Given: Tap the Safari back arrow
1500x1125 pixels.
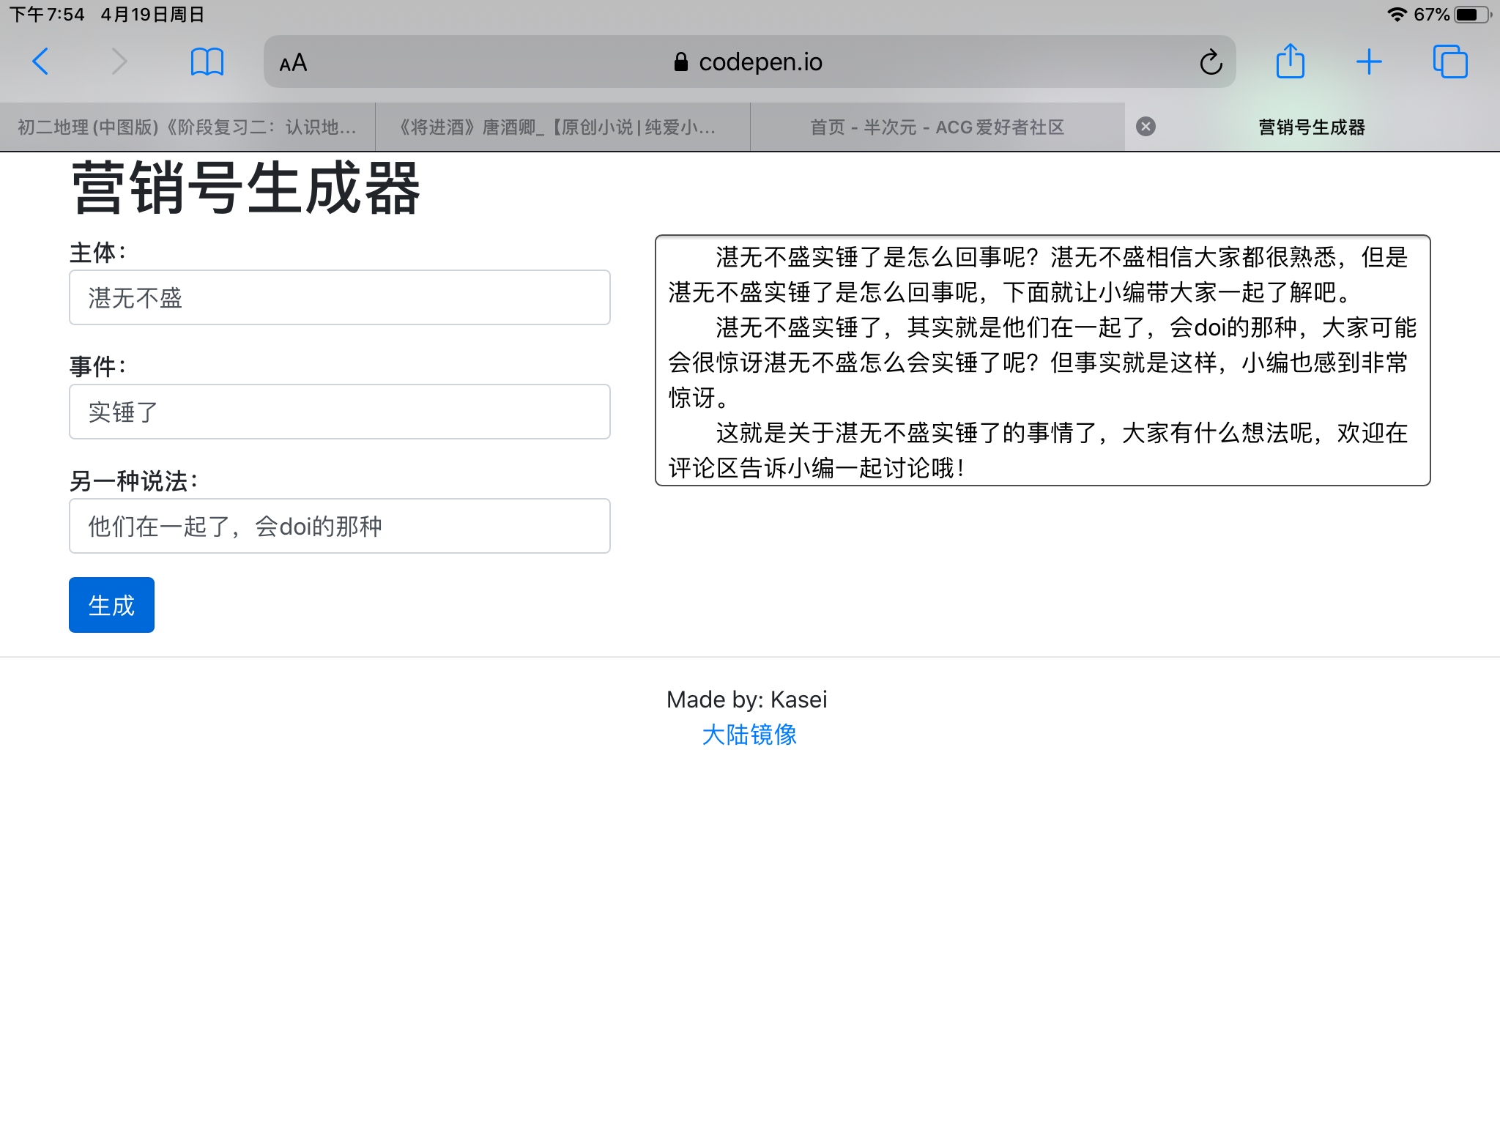Looking at the screenshot, I should pos(41,62).
